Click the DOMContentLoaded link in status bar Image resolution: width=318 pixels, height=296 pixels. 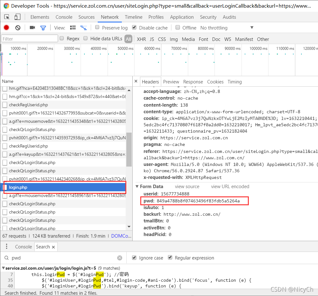[121, 236]
